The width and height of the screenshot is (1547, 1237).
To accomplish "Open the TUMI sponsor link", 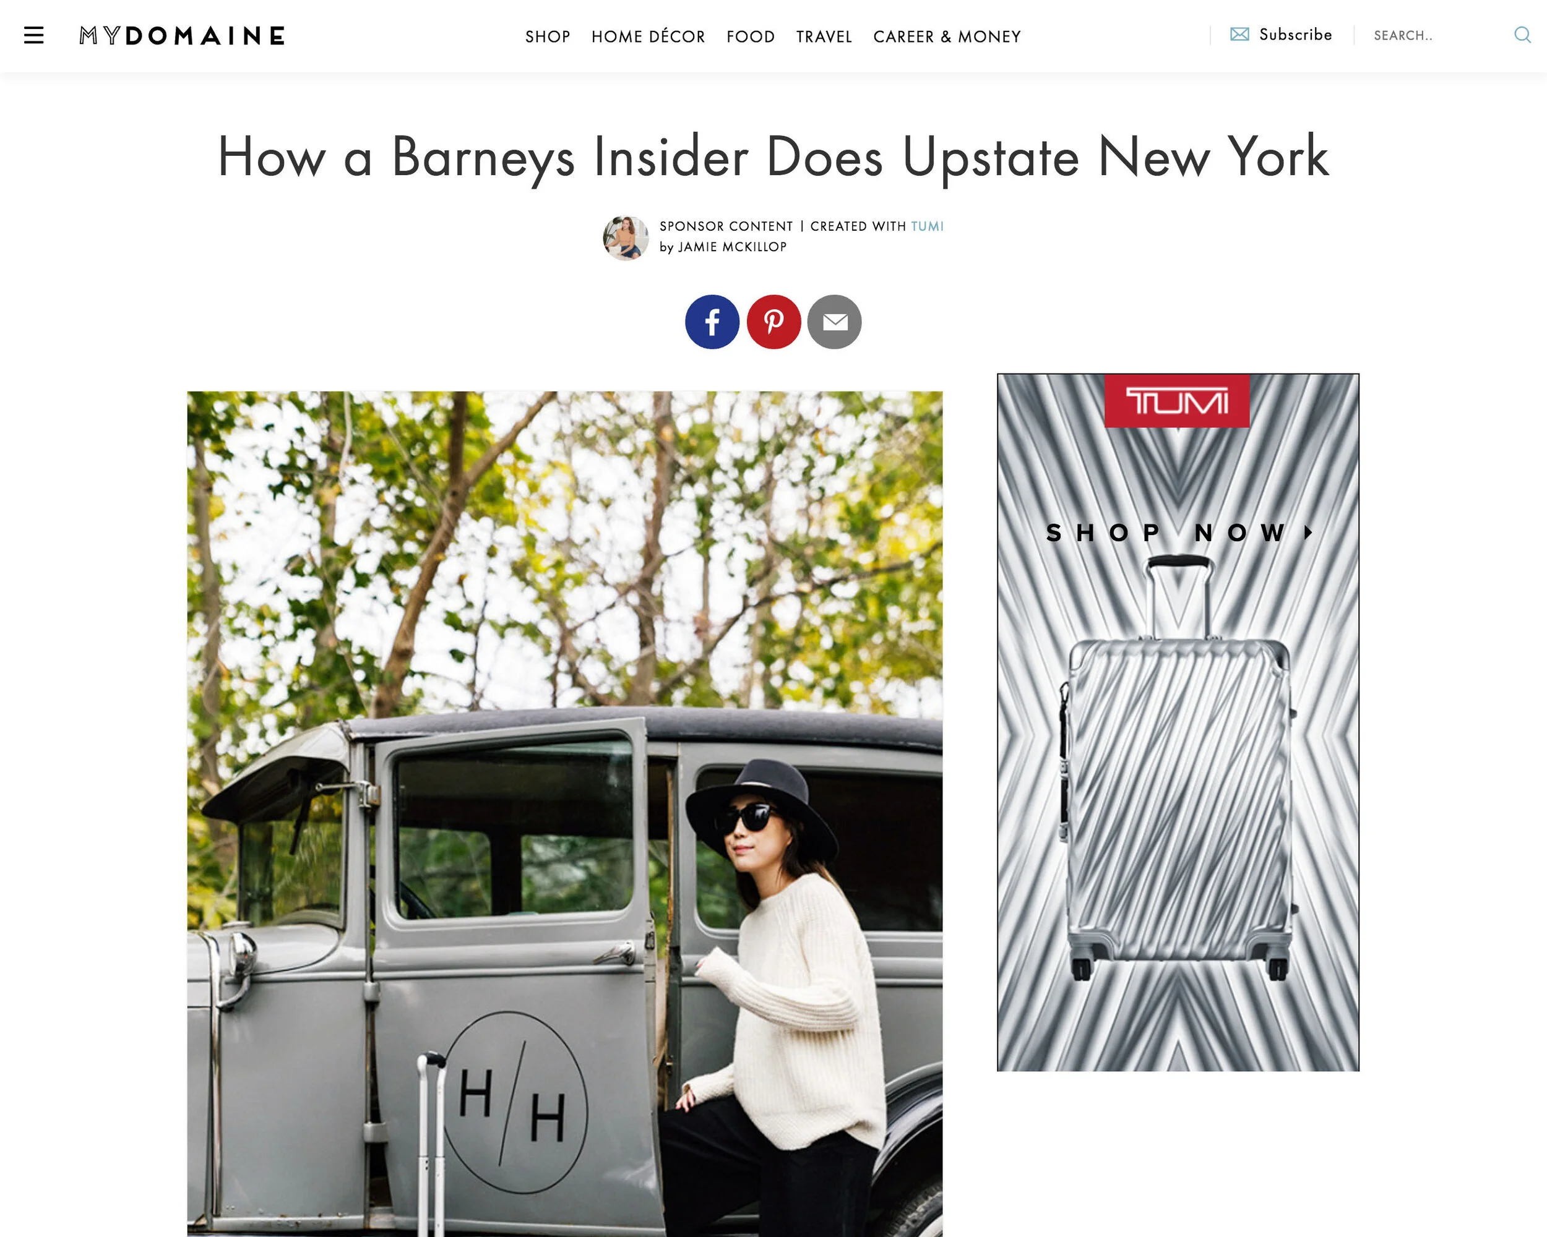I will (x=927, y=226).
